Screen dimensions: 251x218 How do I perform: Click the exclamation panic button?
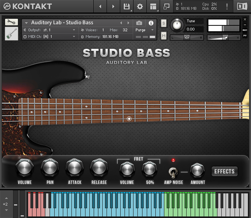click(227, 6)
